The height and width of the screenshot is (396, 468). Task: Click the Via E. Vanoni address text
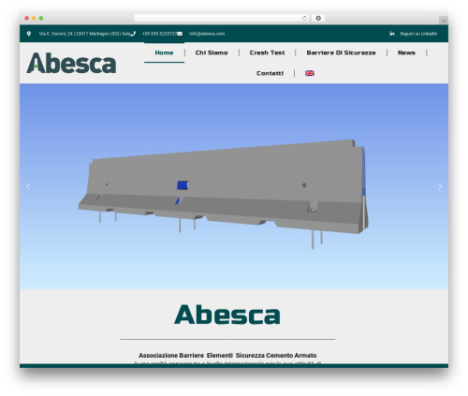pos(84,34)
